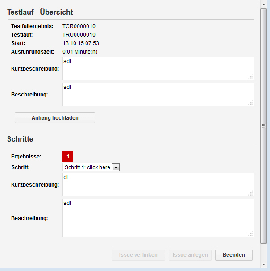Select the Testlauf value TRU0000010
The image size is (270, 271).
click(x=79, y=35)
